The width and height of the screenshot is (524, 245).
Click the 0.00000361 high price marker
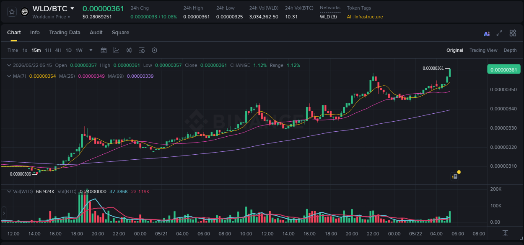(433, 68)
